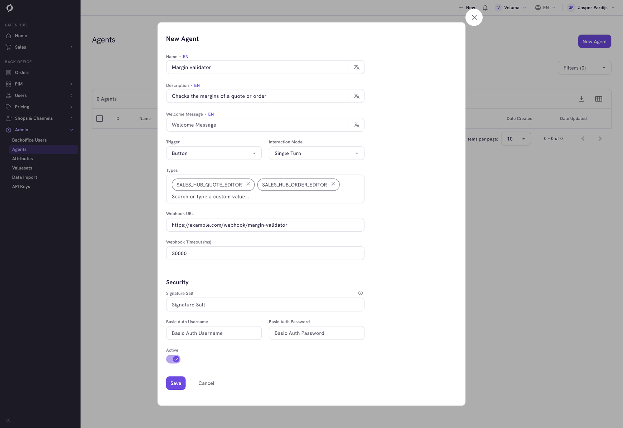Focus the Signature Salt input field
This screenshot has width=623, height=428.
(265, 305)
